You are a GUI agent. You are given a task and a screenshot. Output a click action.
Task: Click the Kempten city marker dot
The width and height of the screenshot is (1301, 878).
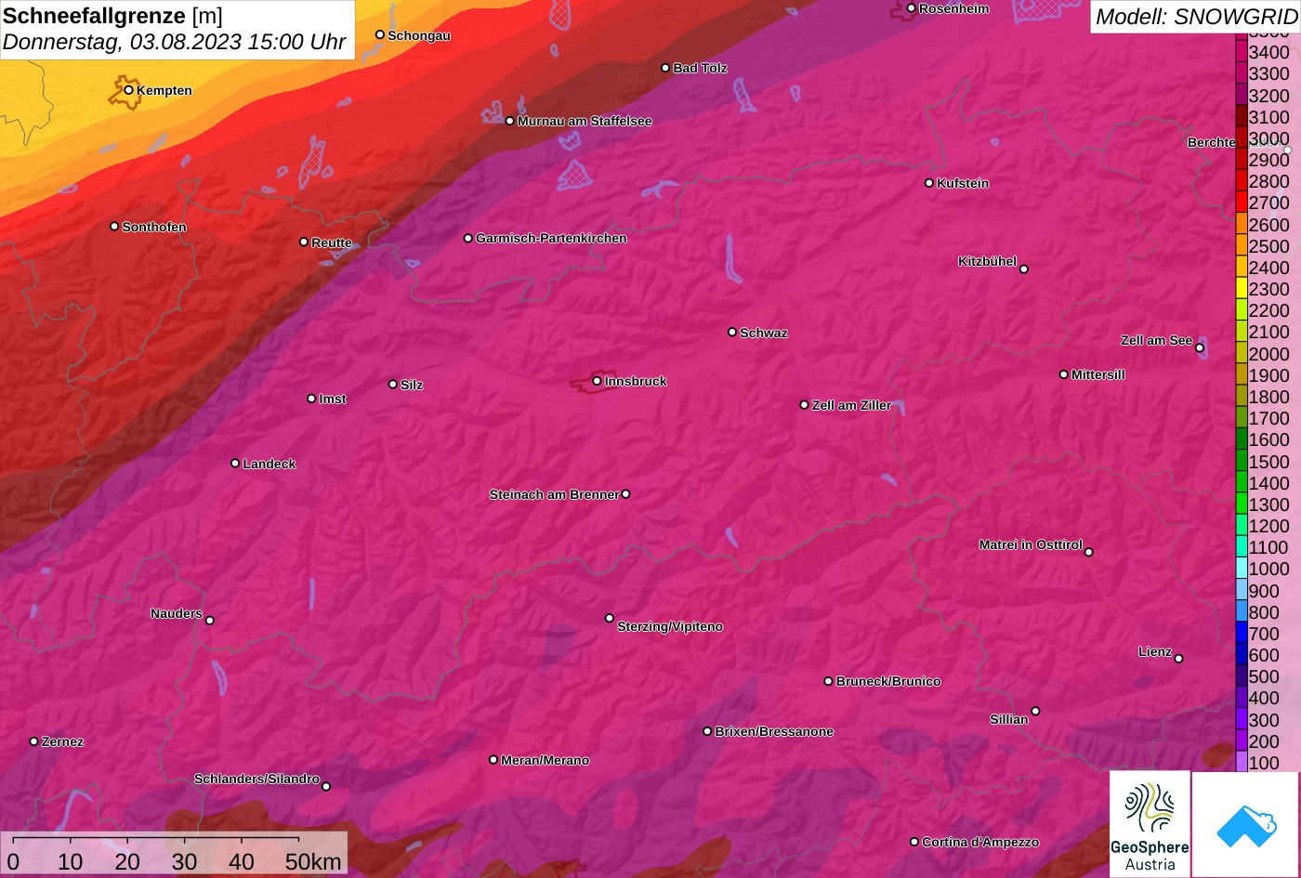(128, 90)
